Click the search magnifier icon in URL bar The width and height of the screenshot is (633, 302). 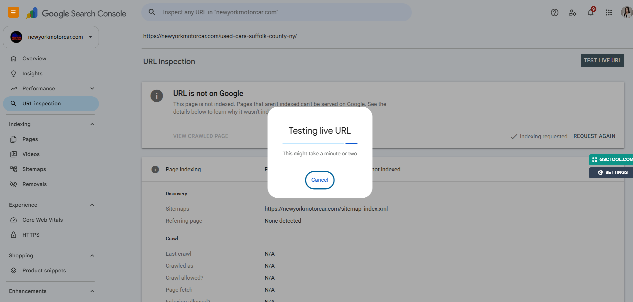152,12
